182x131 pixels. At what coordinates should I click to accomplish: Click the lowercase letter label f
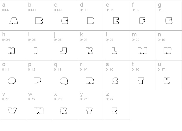tap(133, 5)
